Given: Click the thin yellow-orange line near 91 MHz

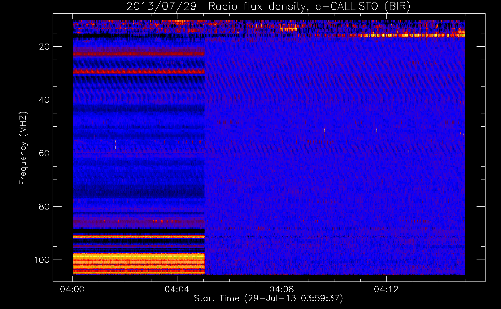Looking at the screenshot, I should coord(139,237).
